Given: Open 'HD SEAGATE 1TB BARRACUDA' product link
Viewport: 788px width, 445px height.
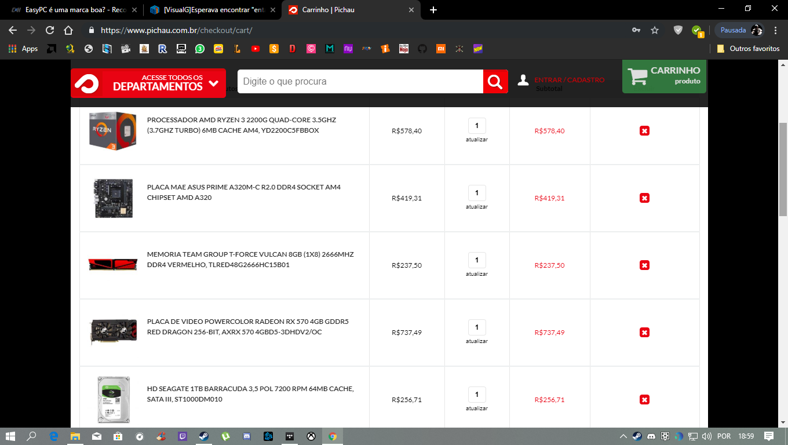Looking at the screenshot, I should pos(250,394).
